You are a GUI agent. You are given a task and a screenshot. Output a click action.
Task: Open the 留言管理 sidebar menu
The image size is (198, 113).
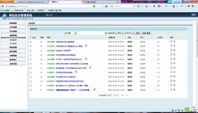click(13, 51)
